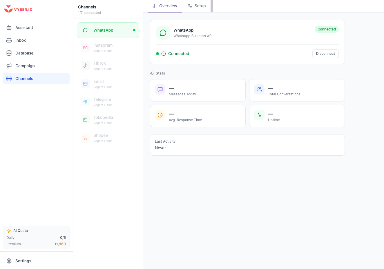Click the Never last activity value
Viewport: 384px width, 269px height.
[x=160, y=148]
